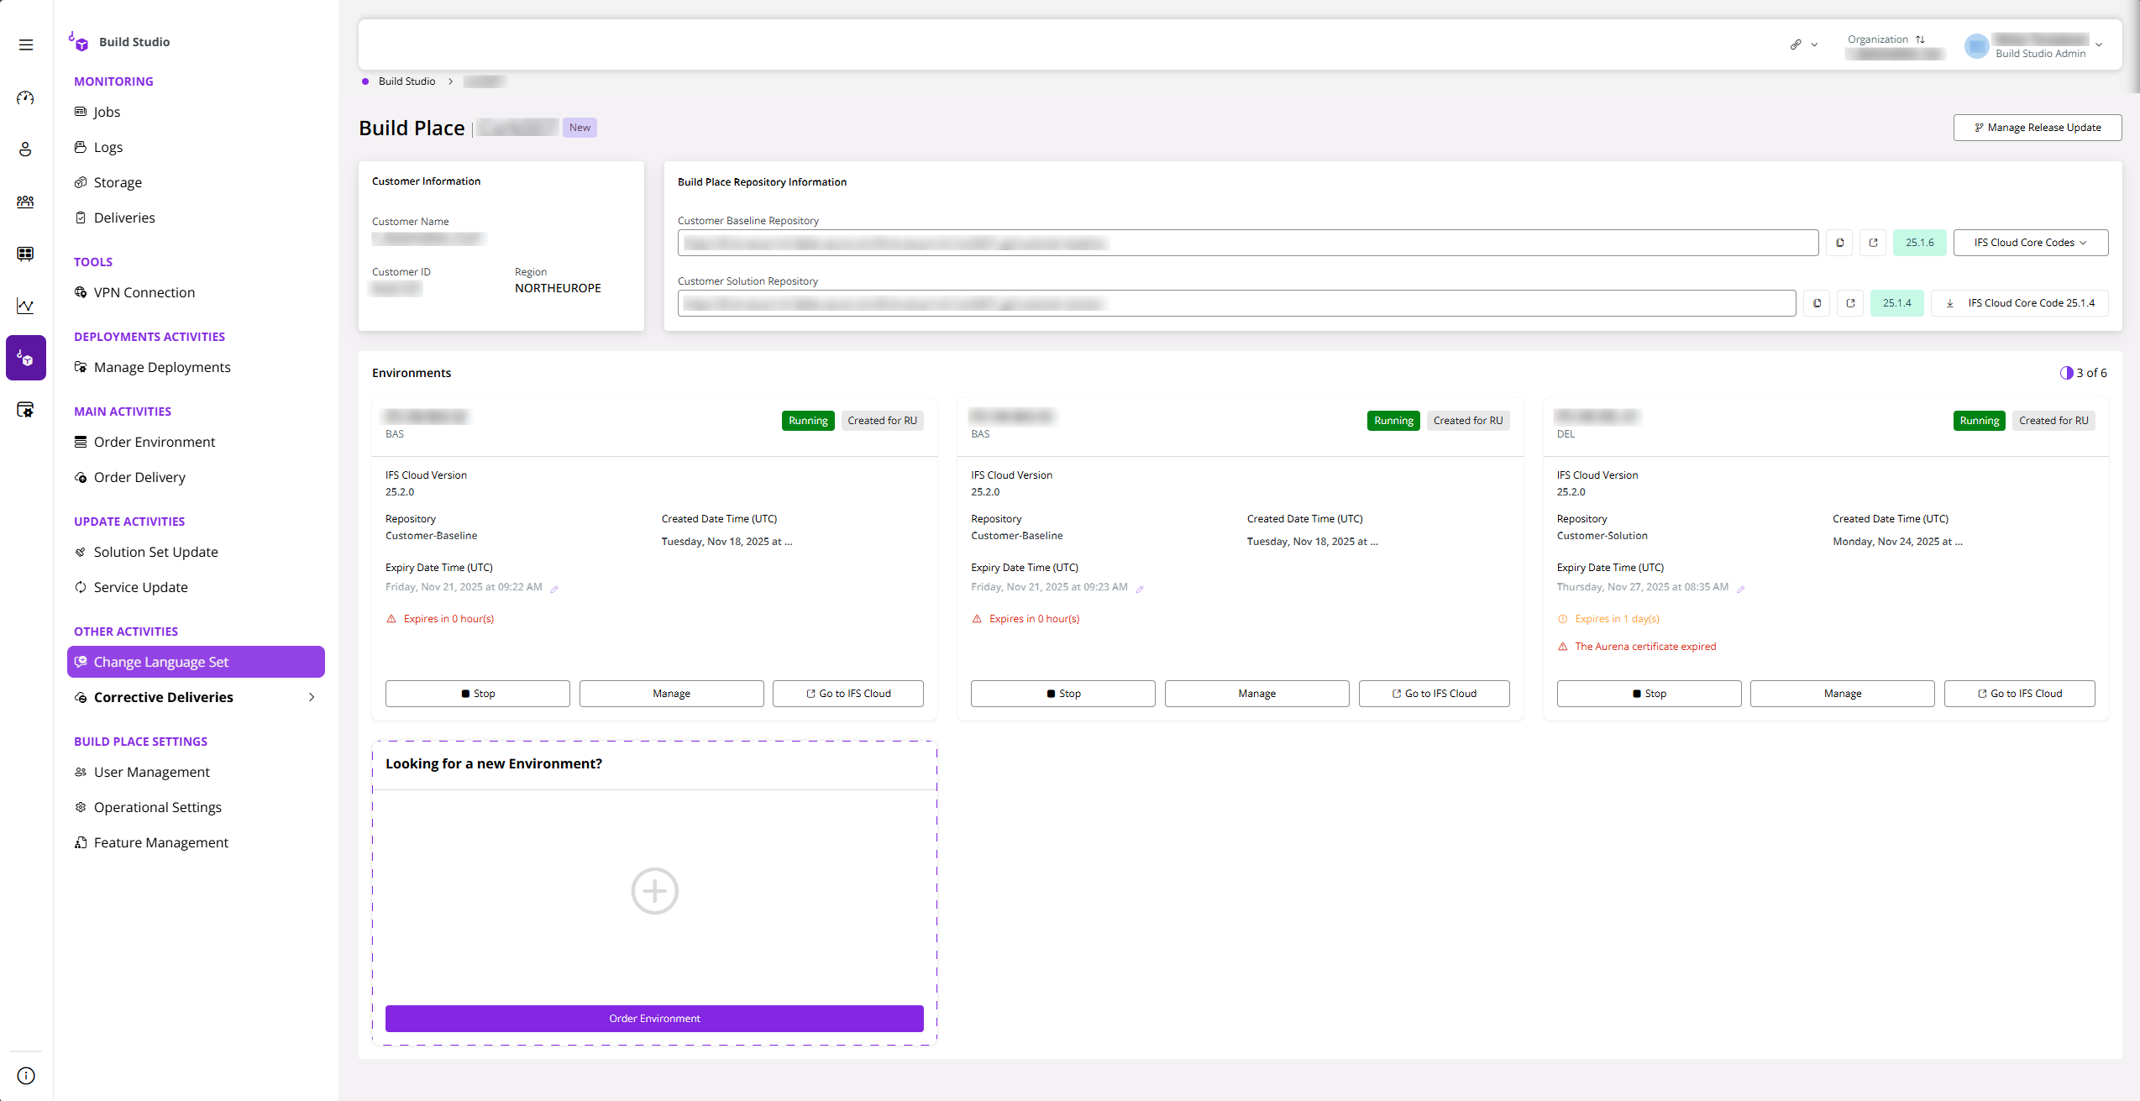The width and height of the screenshot is (2140, 1101).
Task: Select Jobs under the Monitoring section
Action: coord(107,111)
